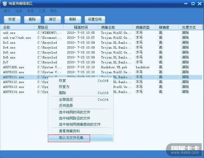This screenshot has height=158, width=204.
Task: Click the 删除 toolbar button
Action: coord(32,19)
